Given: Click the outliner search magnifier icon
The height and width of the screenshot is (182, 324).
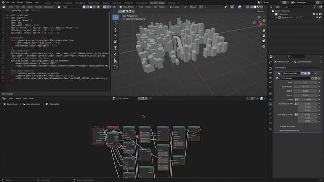Looking at the screenshot, I should [x=287, y=7].
